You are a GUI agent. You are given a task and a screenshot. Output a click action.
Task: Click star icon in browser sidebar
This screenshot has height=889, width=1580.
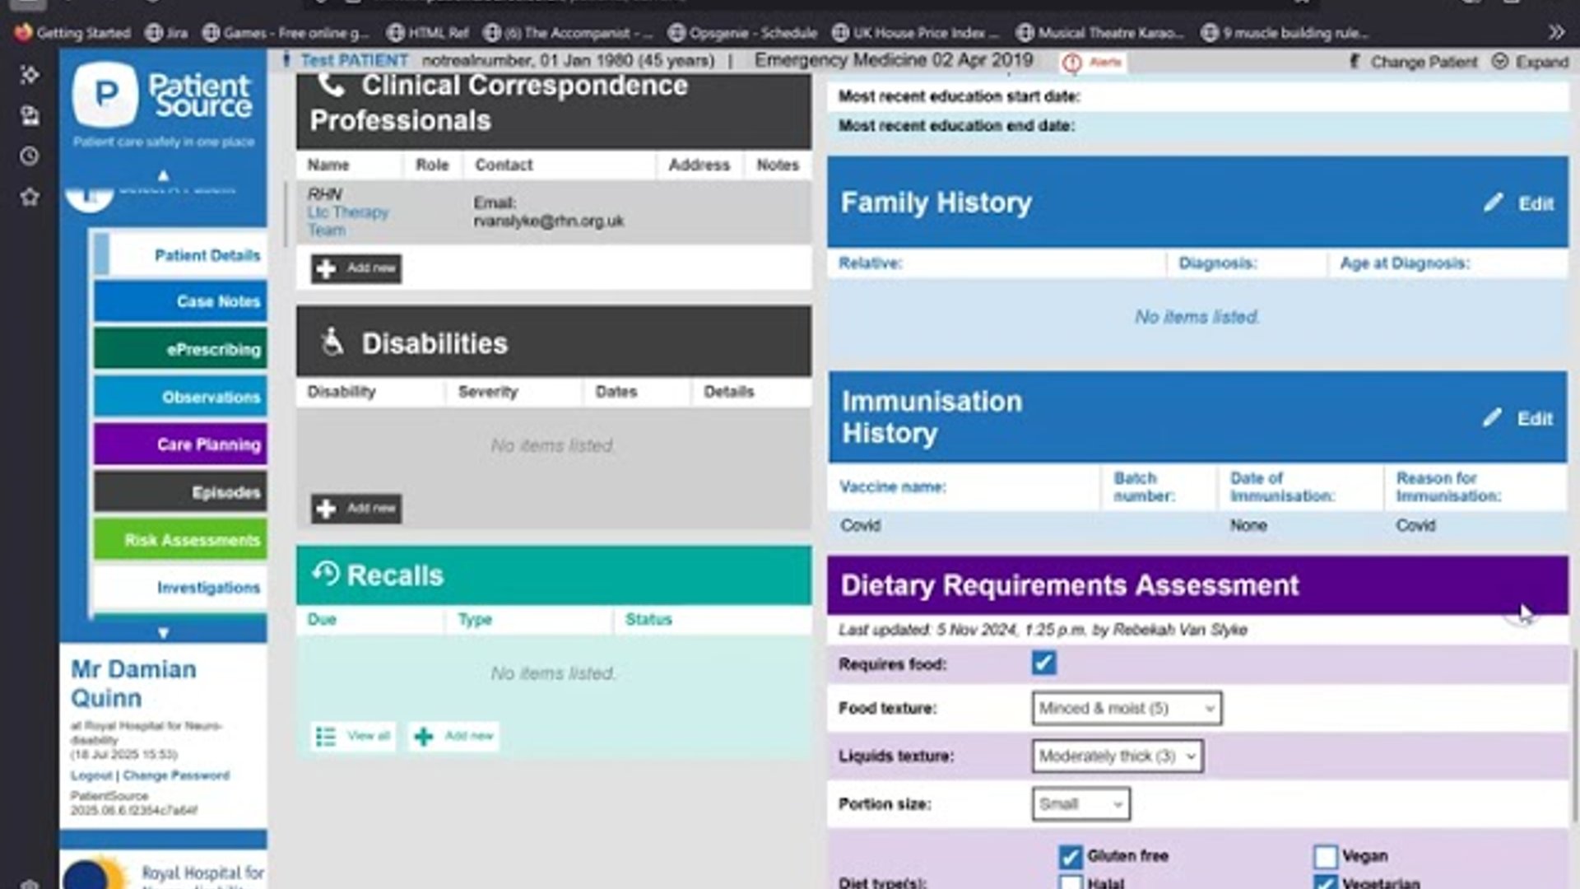click(30, 197)
